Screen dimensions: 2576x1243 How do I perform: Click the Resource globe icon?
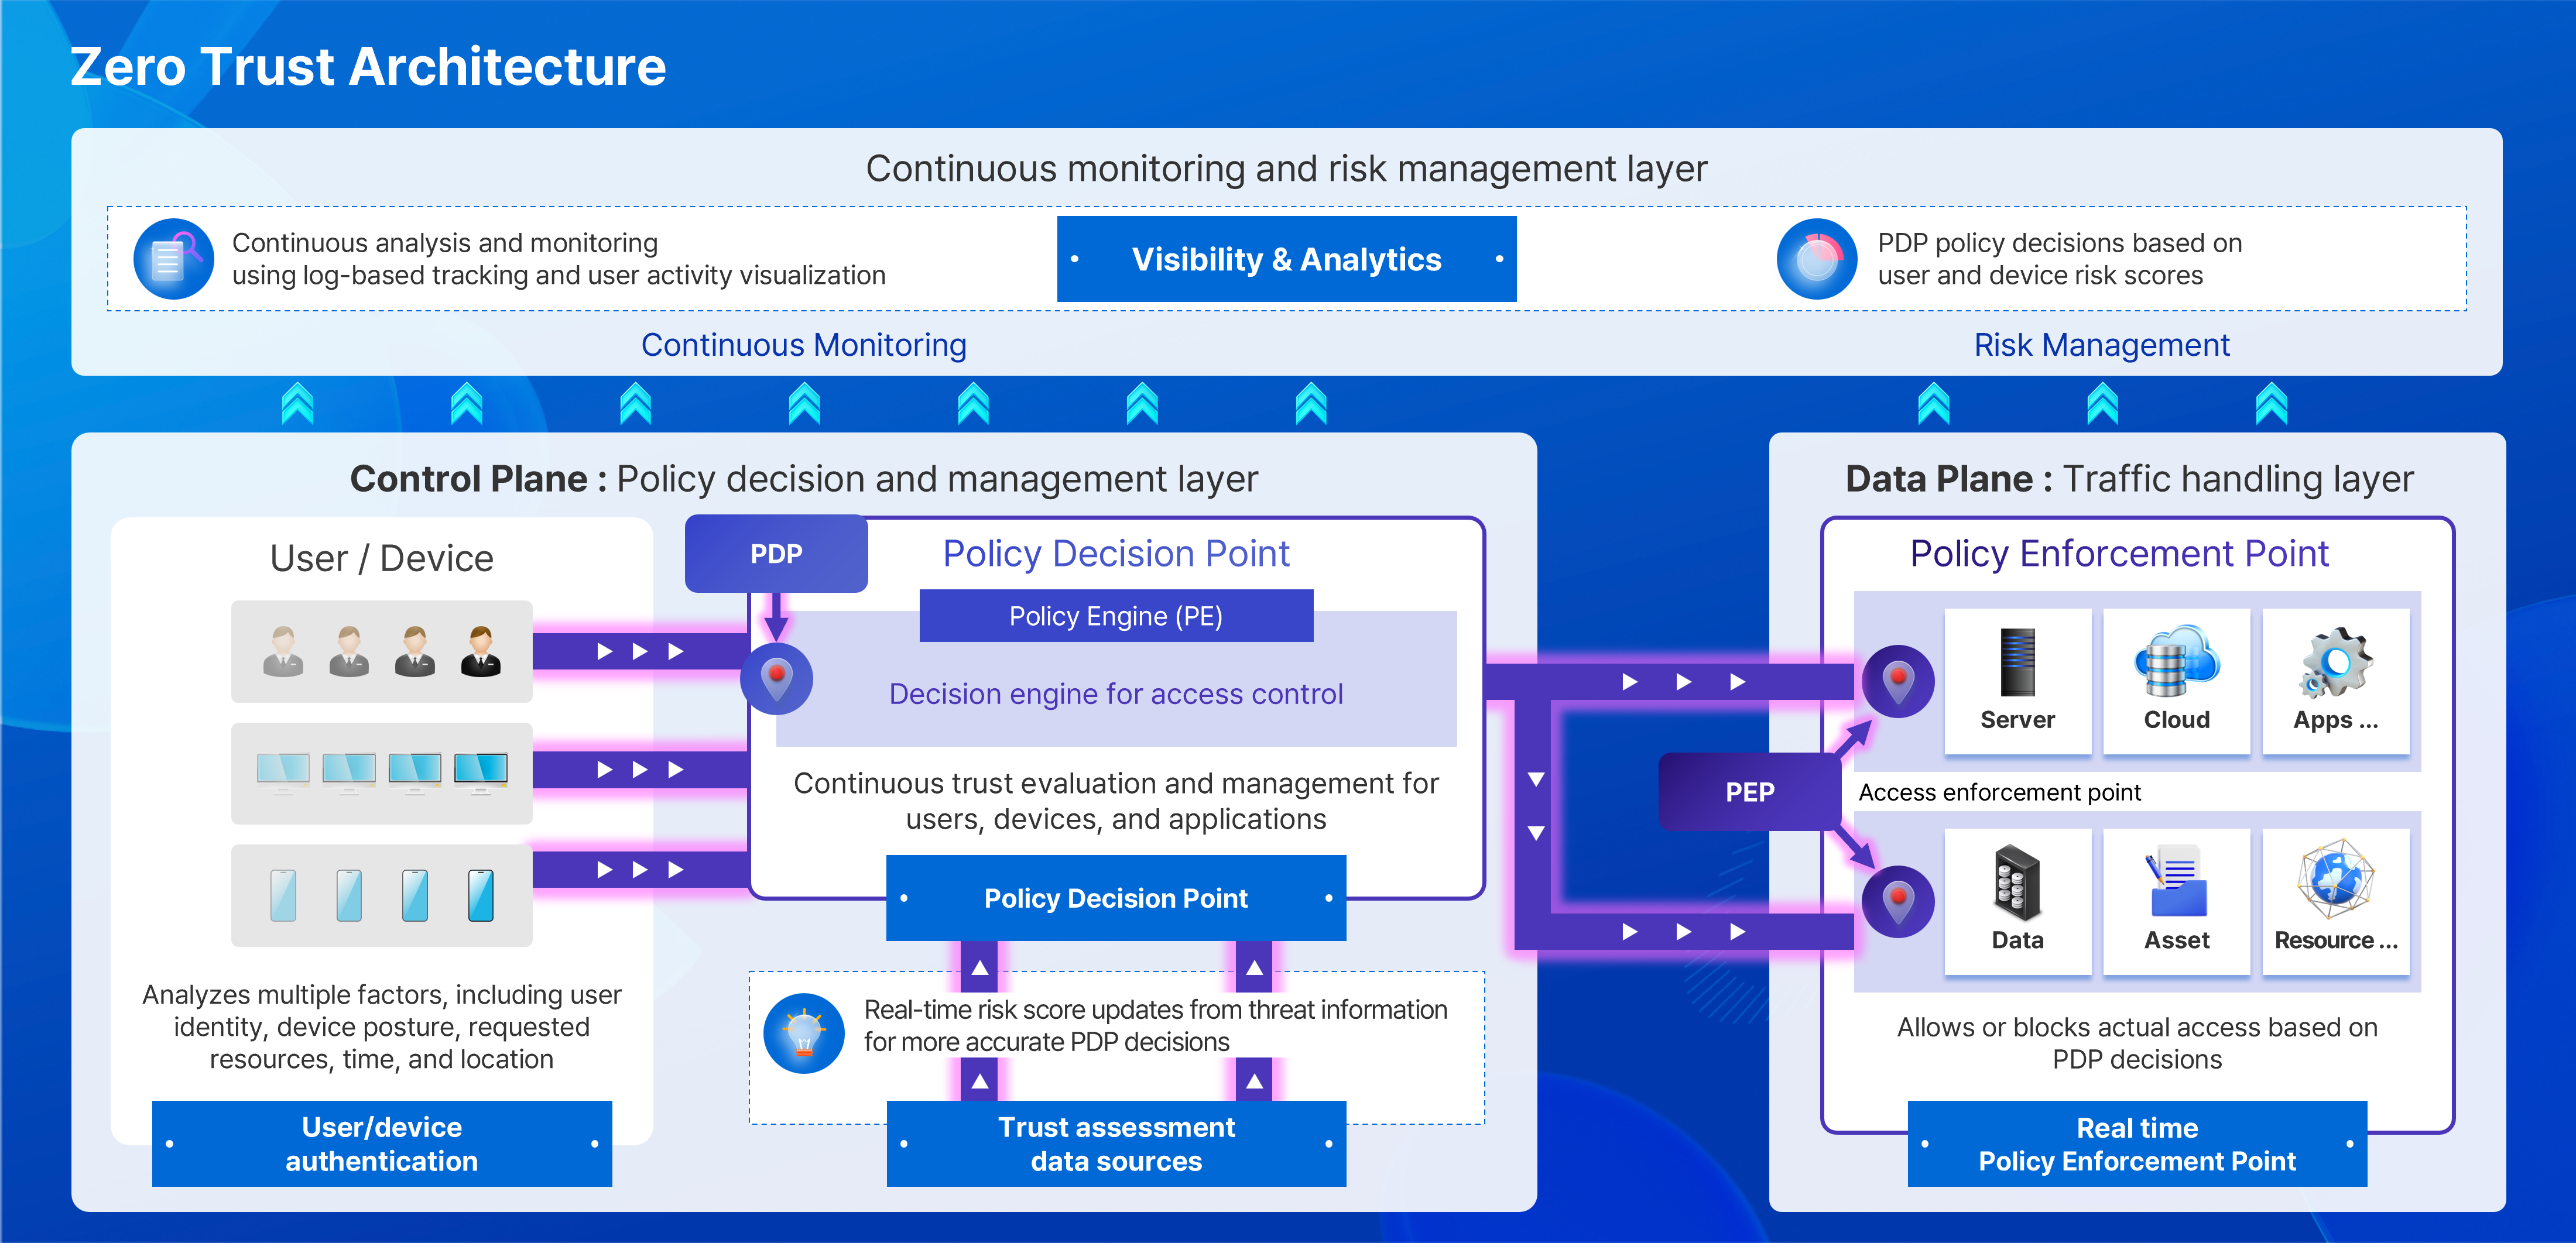pos(2336,880)
